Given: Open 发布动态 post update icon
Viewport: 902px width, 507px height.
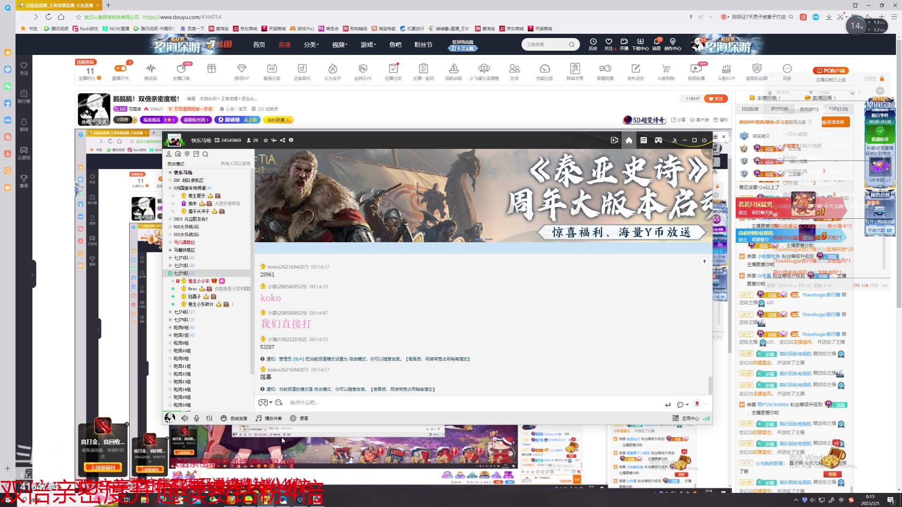Looking at the screenshot, I should tap(636, 69).
